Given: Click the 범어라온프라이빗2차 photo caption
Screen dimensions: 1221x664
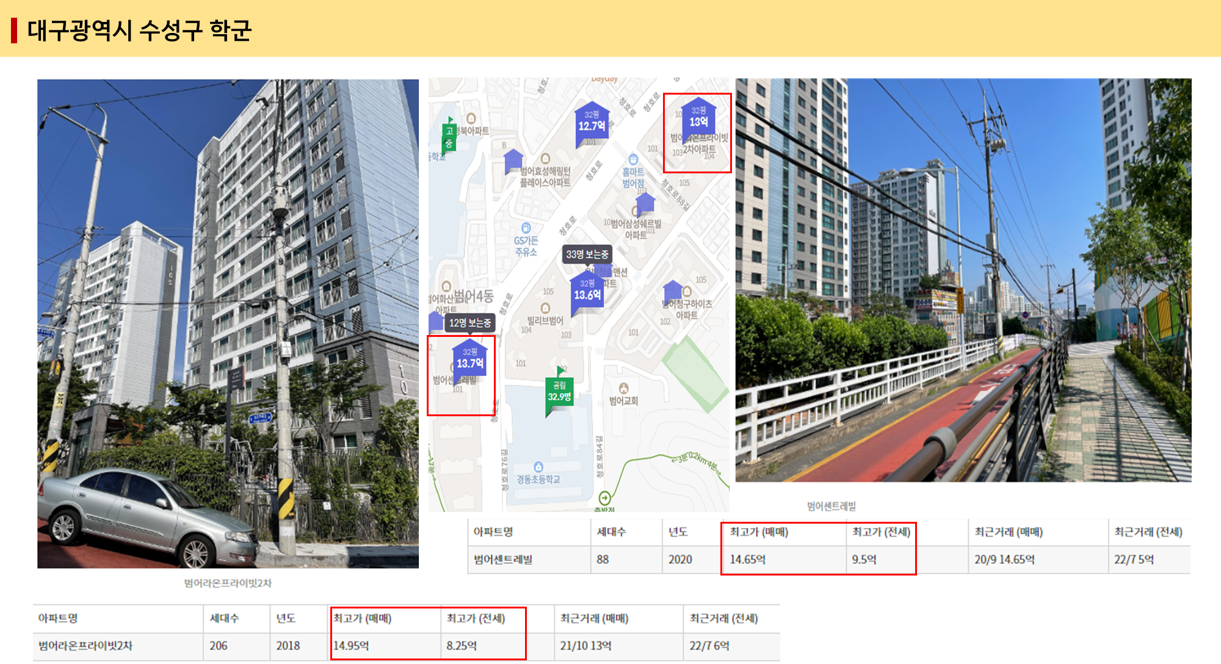Looking at the screenshot, I should (228, 583).
